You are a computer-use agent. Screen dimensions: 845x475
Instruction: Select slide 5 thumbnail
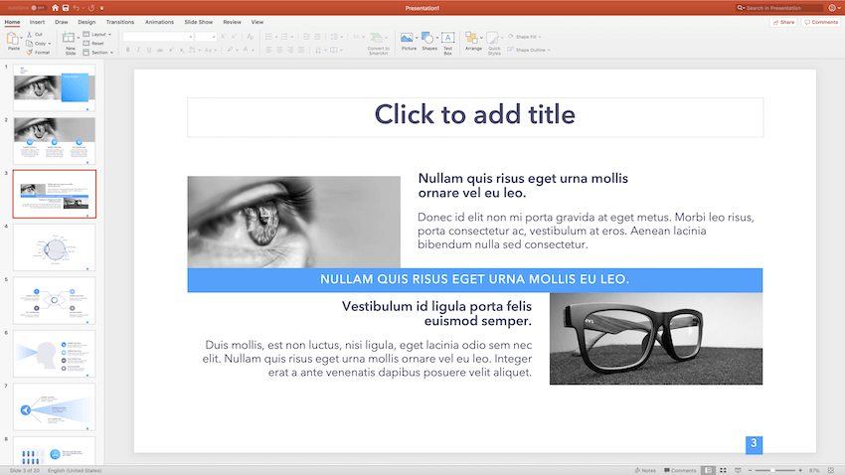[55, 300]
